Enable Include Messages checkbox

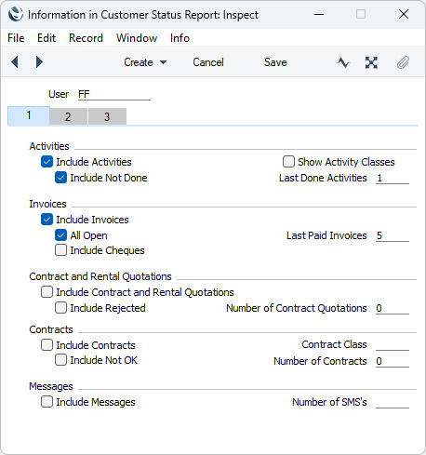47,402
